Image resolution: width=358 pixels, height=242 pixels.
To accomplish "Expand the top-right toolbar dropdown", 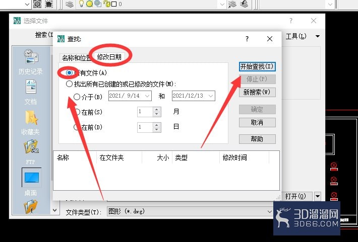I will pyautogui.click(x=330, y=5).
